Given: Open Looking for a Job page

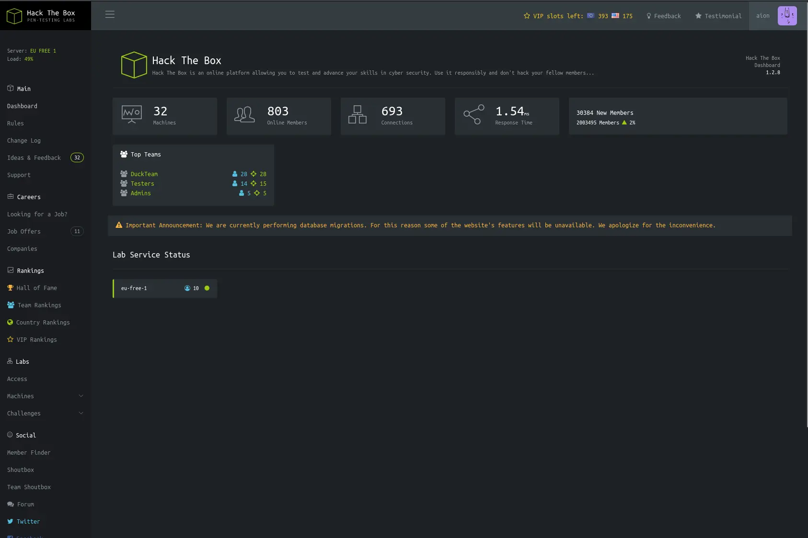Looking at the screenshot, I should pos(37,214).
